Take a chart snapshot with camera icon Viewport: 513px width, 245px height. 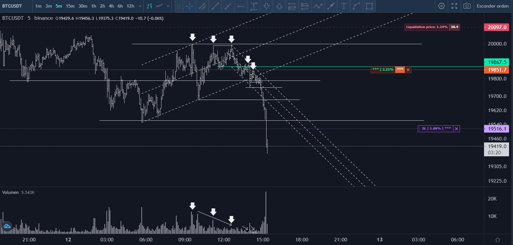[x=467, y=6]
